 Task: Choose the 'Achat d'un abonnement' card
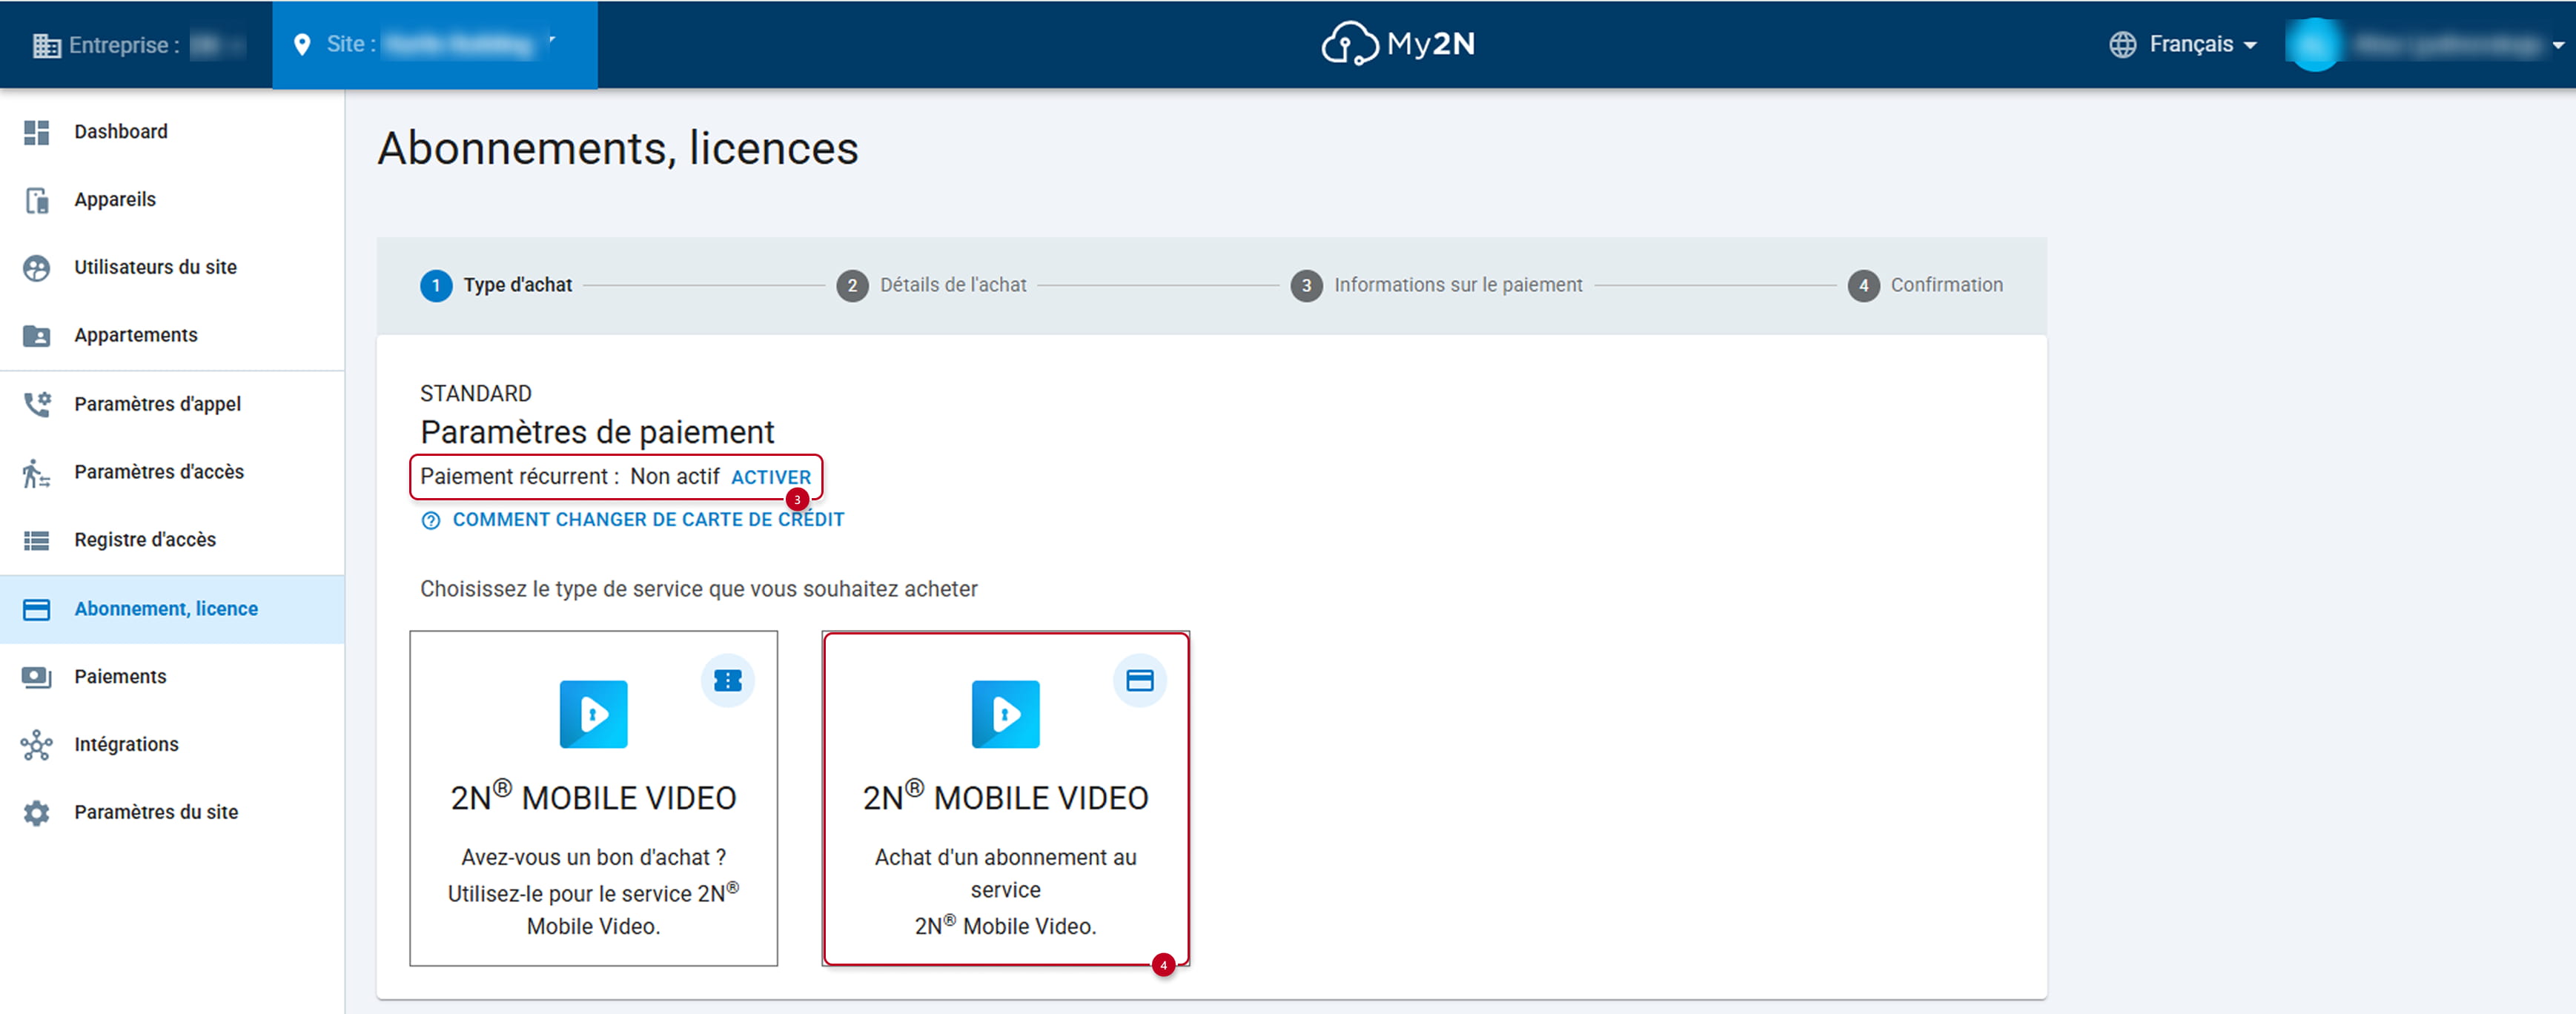pyautogui.click(x=1005, y=798)
